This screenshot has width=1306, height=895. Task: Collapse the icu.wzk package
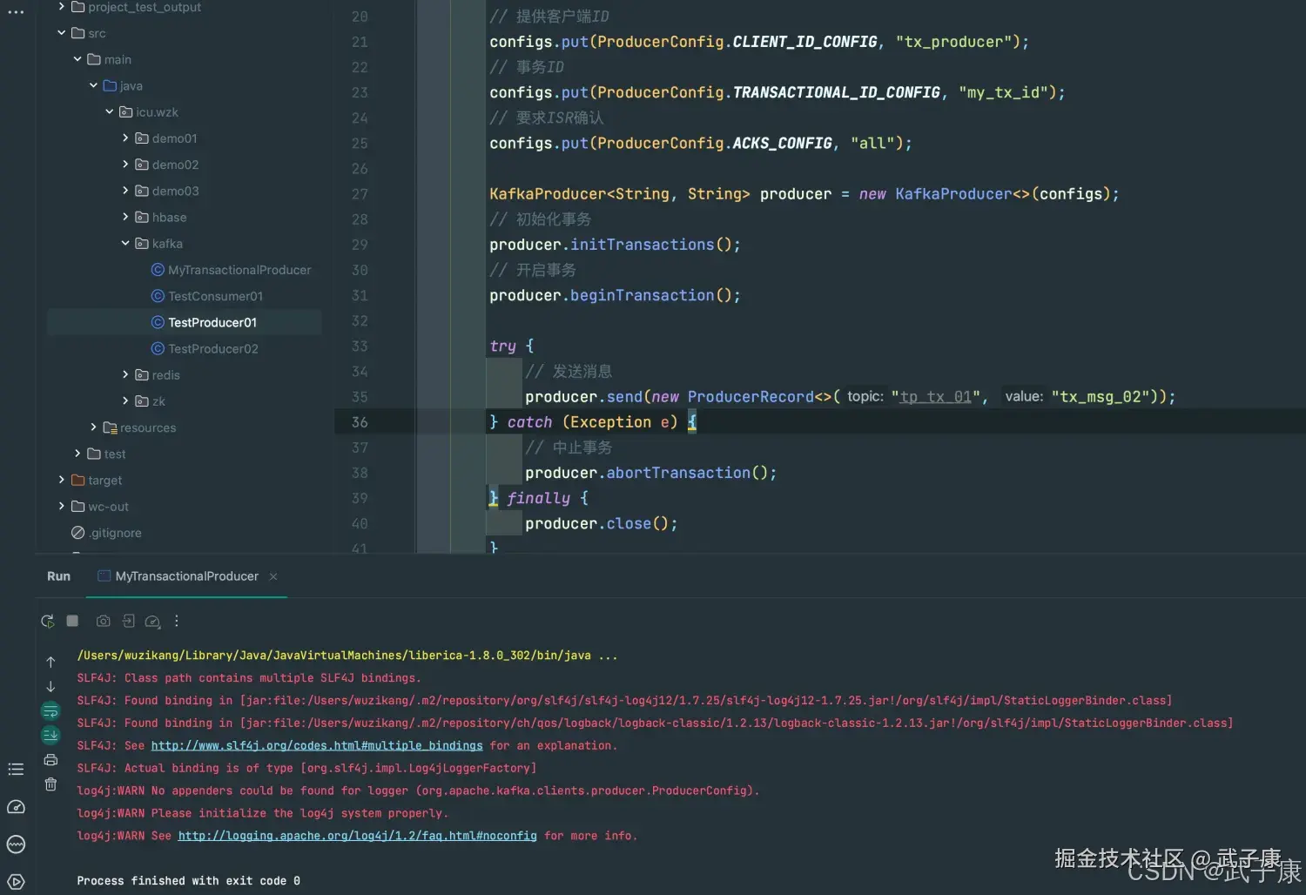[110, 111]
